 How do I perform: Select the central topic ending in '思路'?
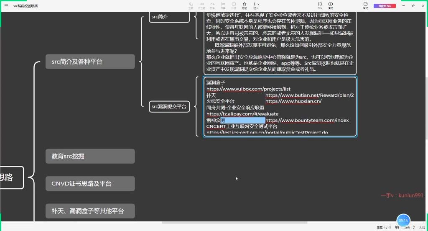click(12, 177)
